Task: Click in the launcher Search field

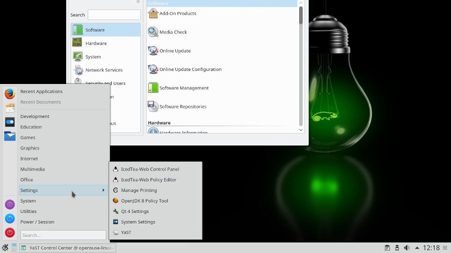Action: [x=63, y=235]
